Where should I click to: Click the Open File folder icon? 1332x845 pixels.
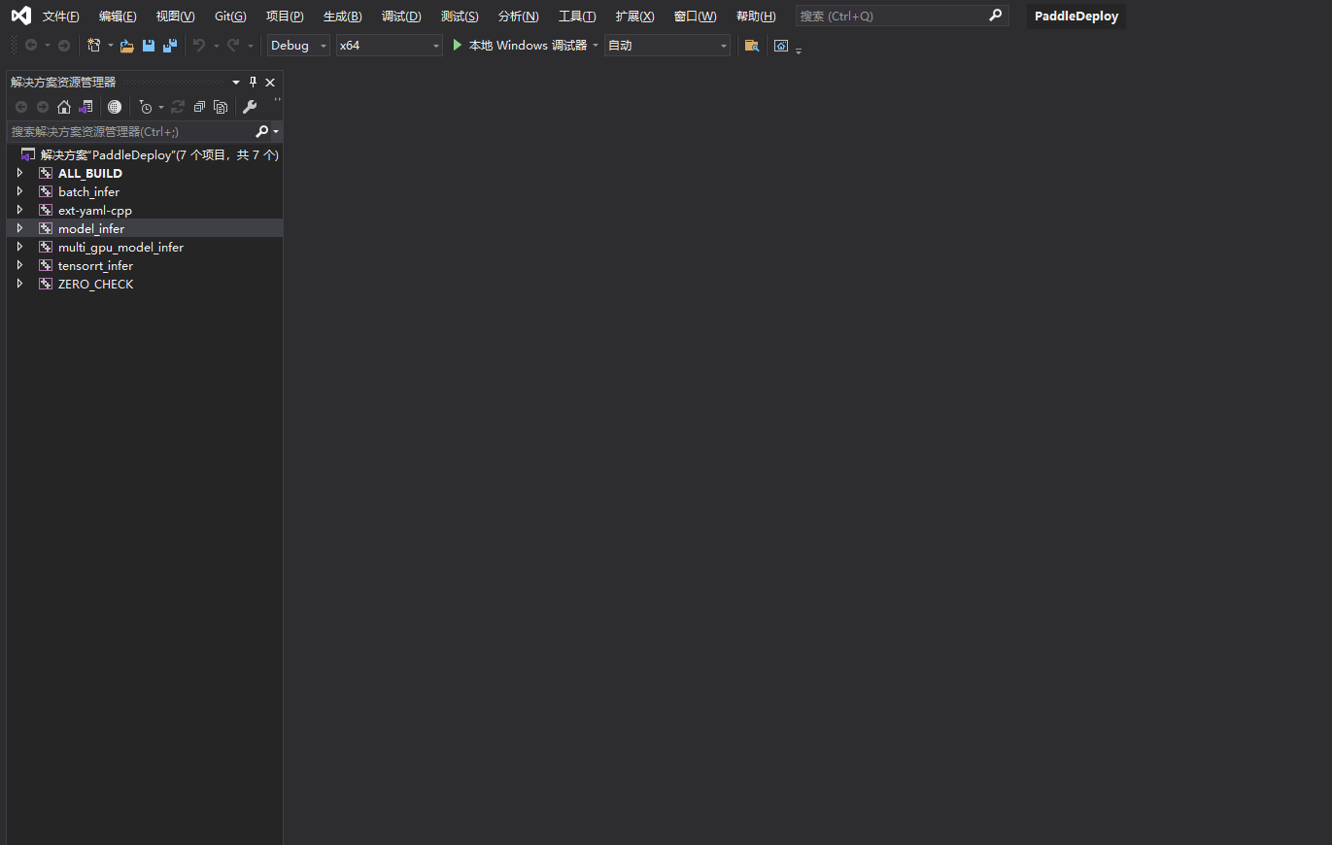click(127, 46)
